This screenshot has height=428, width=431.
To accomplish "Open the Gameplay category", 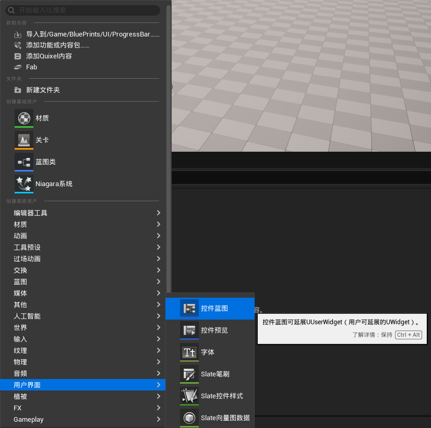I will tap(83, 420).
